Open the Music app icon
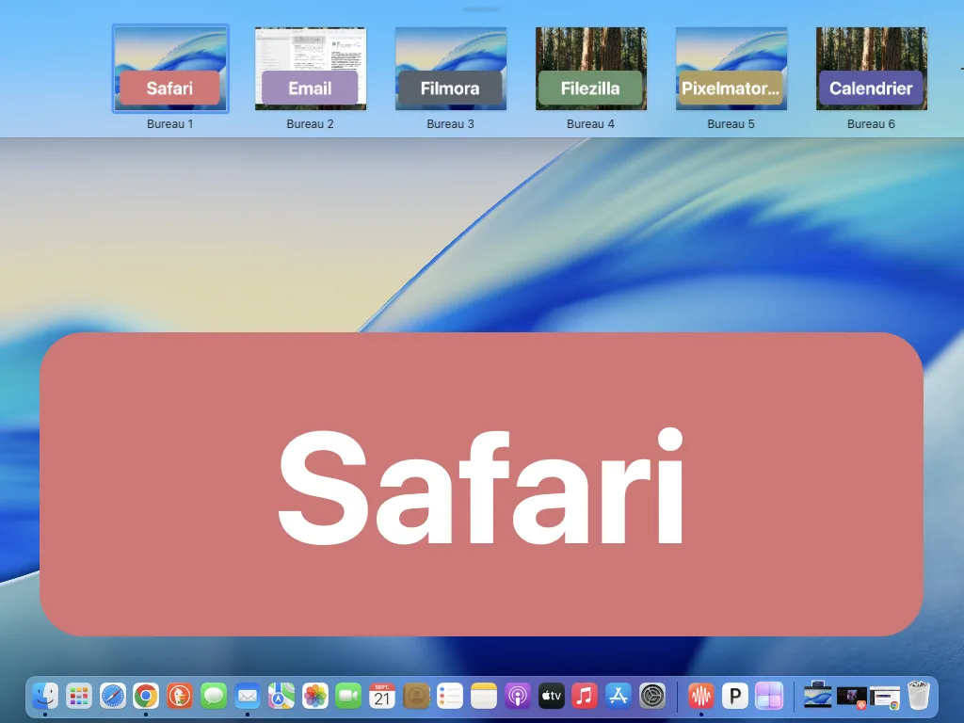 click(x=584, y=696)
